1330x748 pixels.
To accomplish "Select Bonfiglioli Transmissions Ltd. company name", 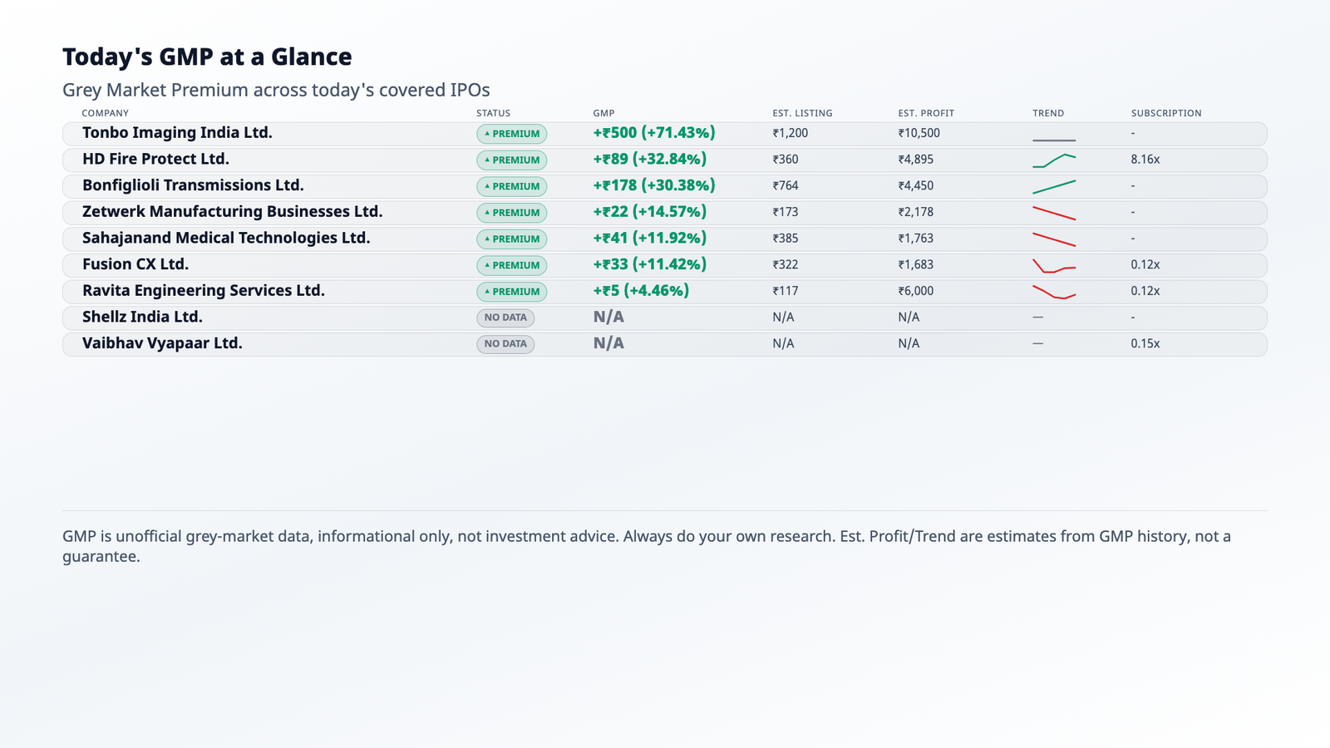I will (193, 185).
